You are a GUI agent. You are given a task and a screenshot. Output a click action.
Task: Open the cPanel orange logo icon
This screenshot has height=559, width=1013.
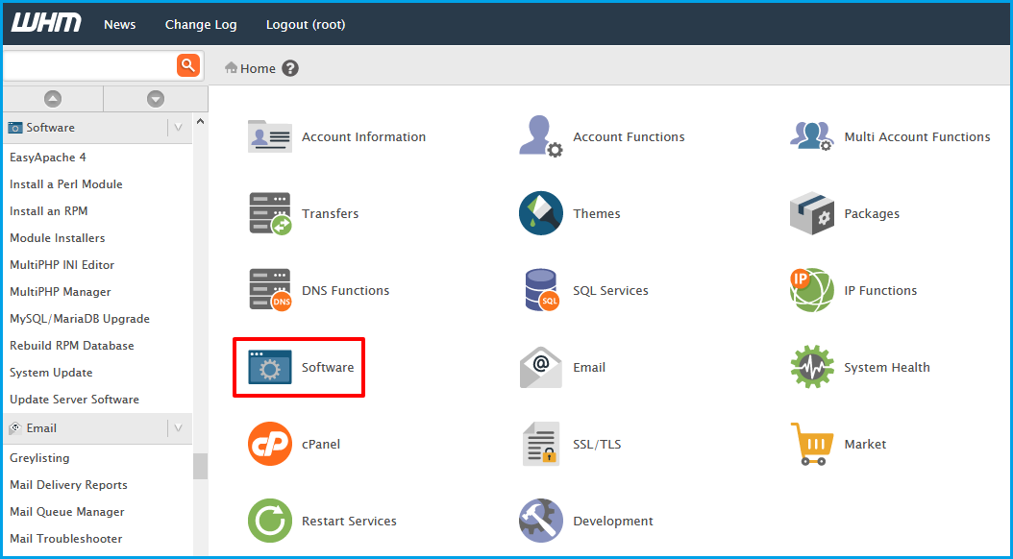[x=270, y=445]
